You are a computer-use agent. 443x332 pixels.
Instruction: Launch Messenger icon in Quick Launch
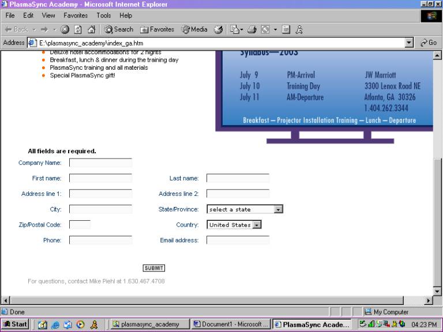[94, 325]
